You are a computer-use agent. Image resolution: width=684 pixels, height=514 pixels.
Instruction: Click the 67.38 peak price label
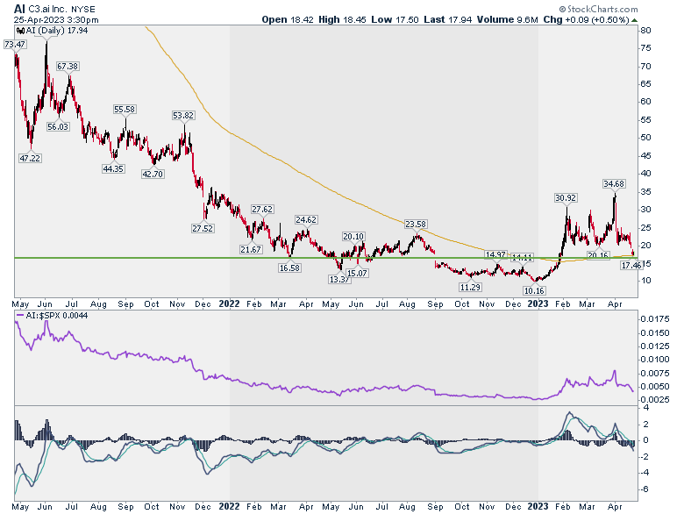68,66
